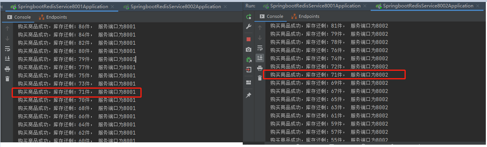The height and width of the screenshot is (147, 487).
Task: Open the Console tab in the left window
Action: 19,17
